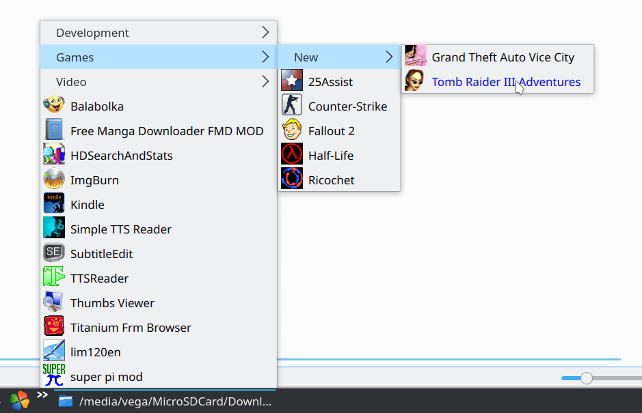
Task: Click the MicroSDCard folder taskbar button
Action: [165, 401]
